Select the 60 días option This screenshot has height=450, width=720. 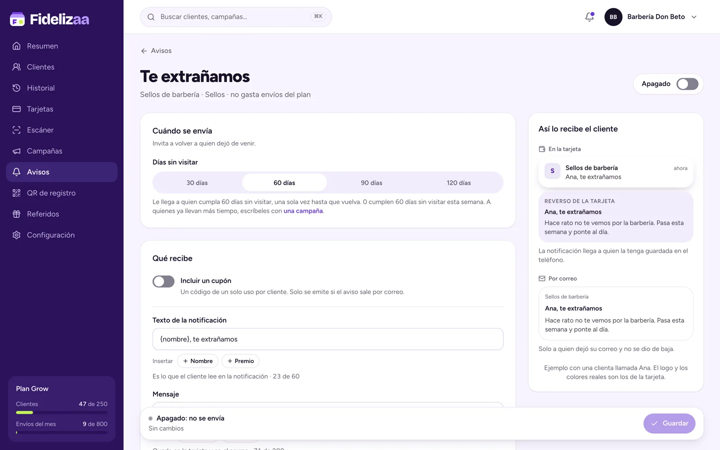coord(284,183)
